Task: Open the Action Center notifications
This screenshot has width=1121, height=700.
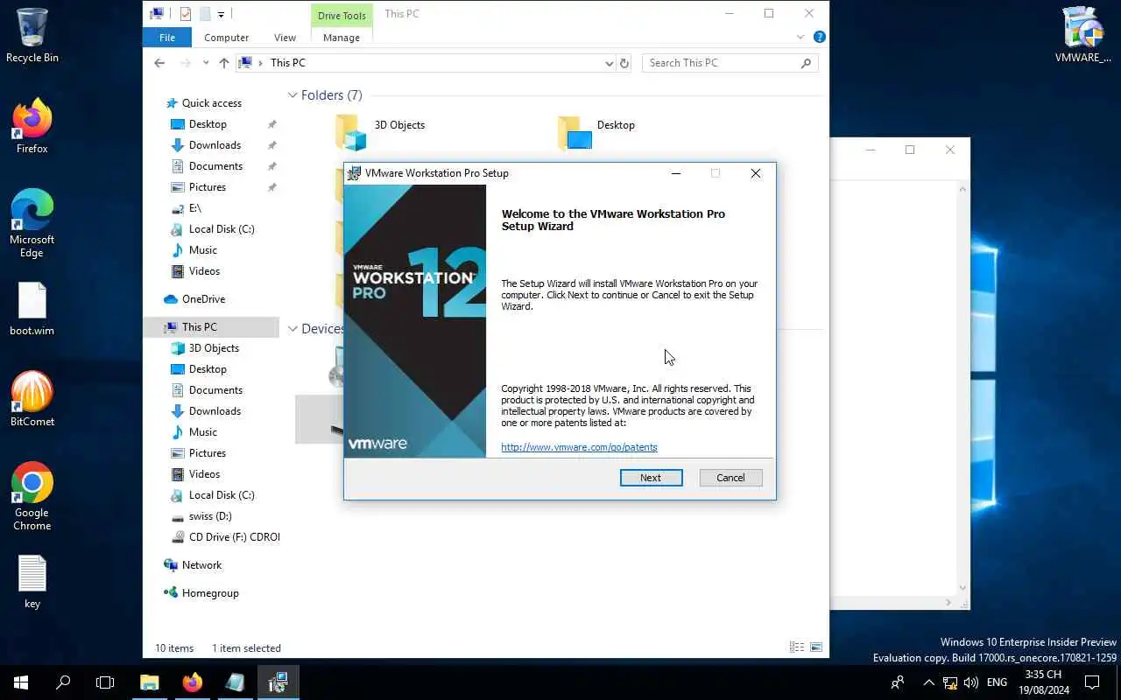Action: (1092, 682)
